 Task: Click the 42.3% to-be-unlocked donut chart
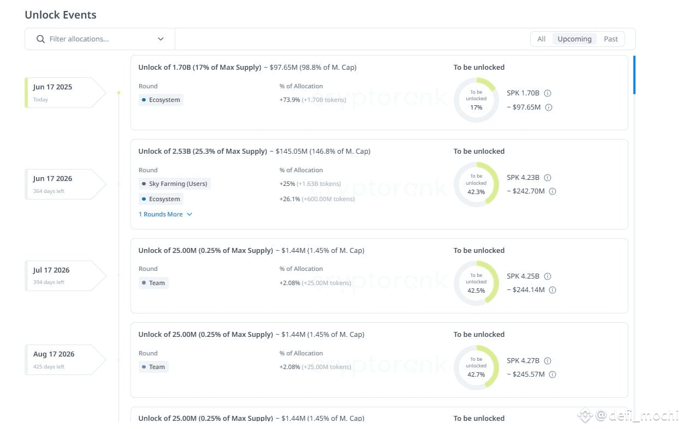click(x=476, y=184)
